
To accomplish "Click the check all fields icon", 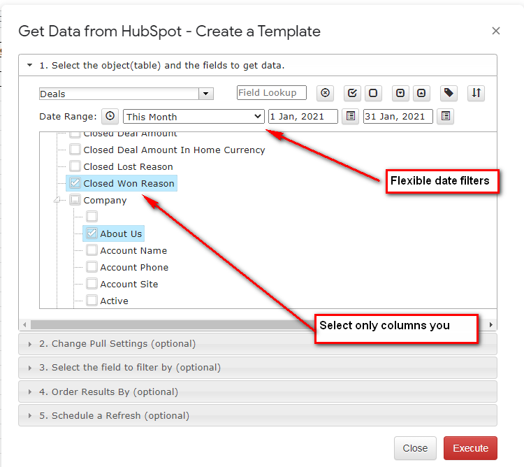I will 352,93.
